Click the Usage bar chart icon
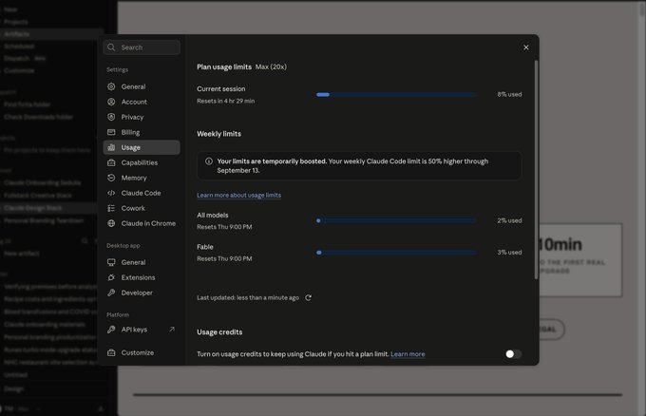The height and width of the screenshot is (416, 646). [x=111, y=147]
